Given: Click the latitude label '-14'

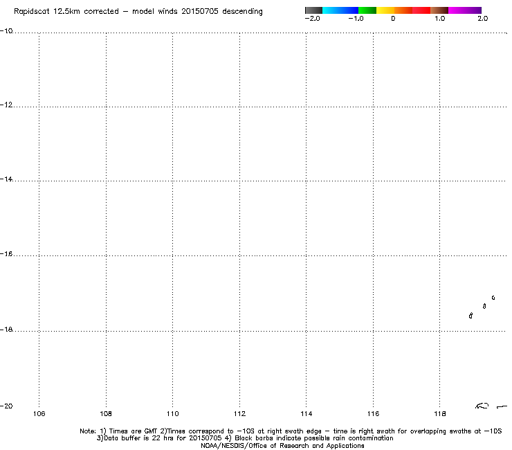Looking at the screenshot, I should [x=6, y=179].
